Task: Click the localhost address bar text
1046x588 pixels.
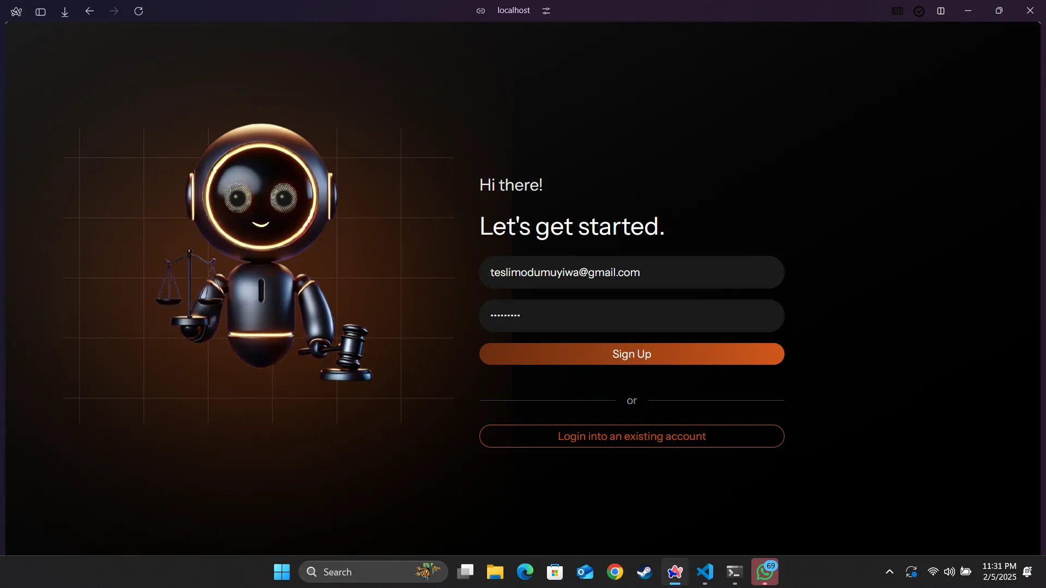Action: (513, 11)
